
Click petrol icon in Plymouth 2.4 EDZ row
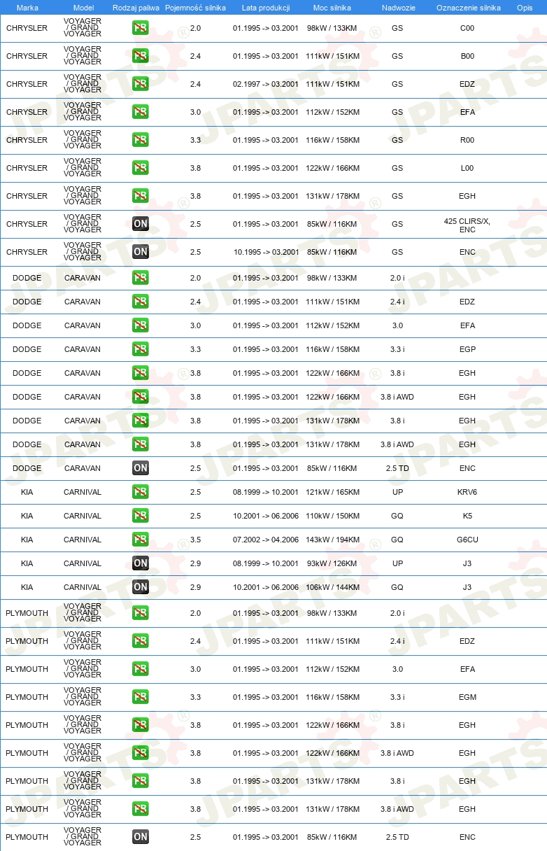140,641
